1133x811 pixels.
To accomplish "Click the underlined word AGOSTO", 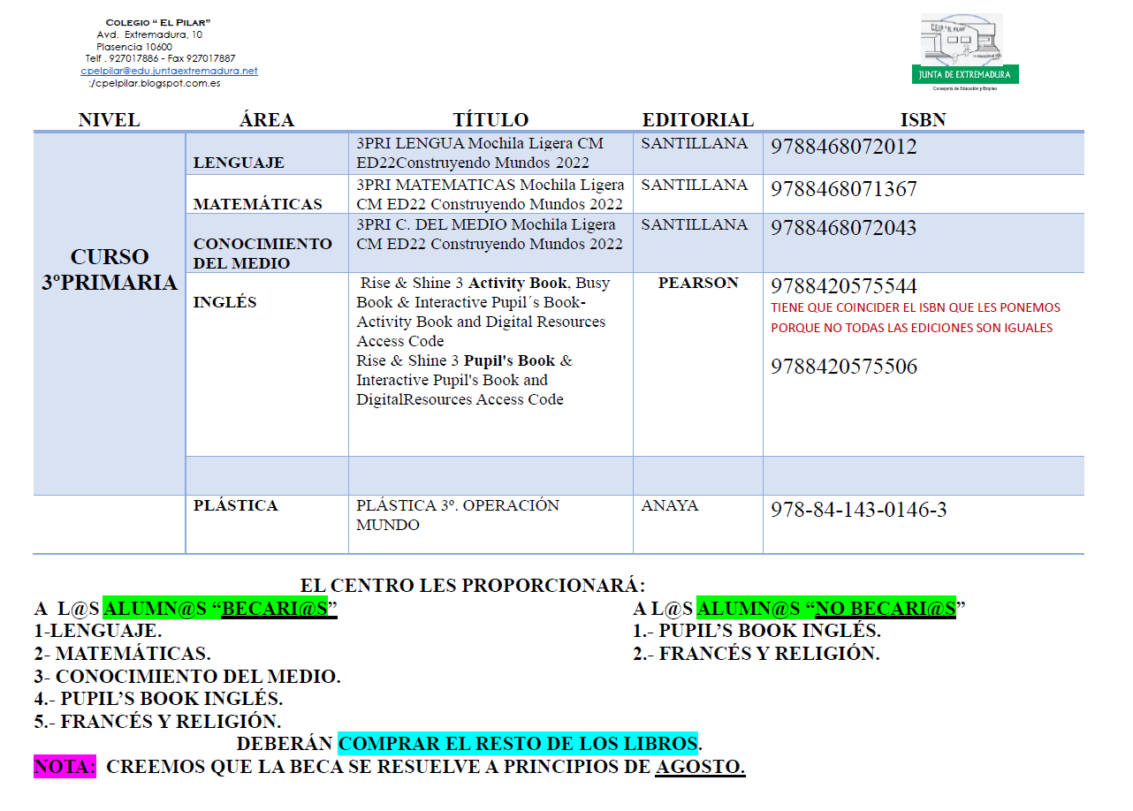I will click(x=700, y=767).
